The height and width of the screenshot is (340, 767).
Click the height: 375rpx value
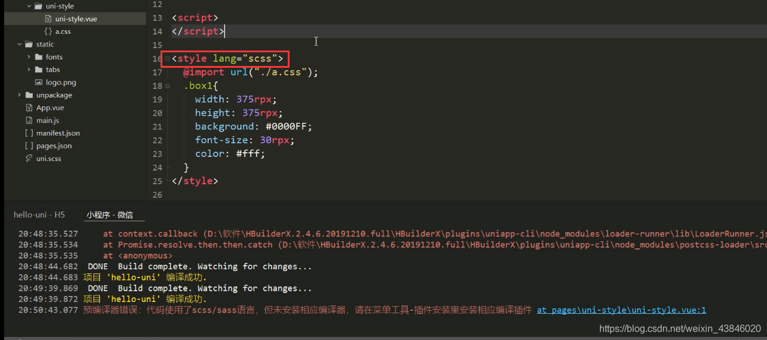259,113
